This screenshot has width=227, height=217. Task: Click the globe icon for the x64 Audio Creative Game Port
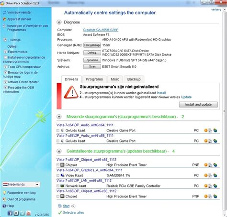tap(215, 130)
